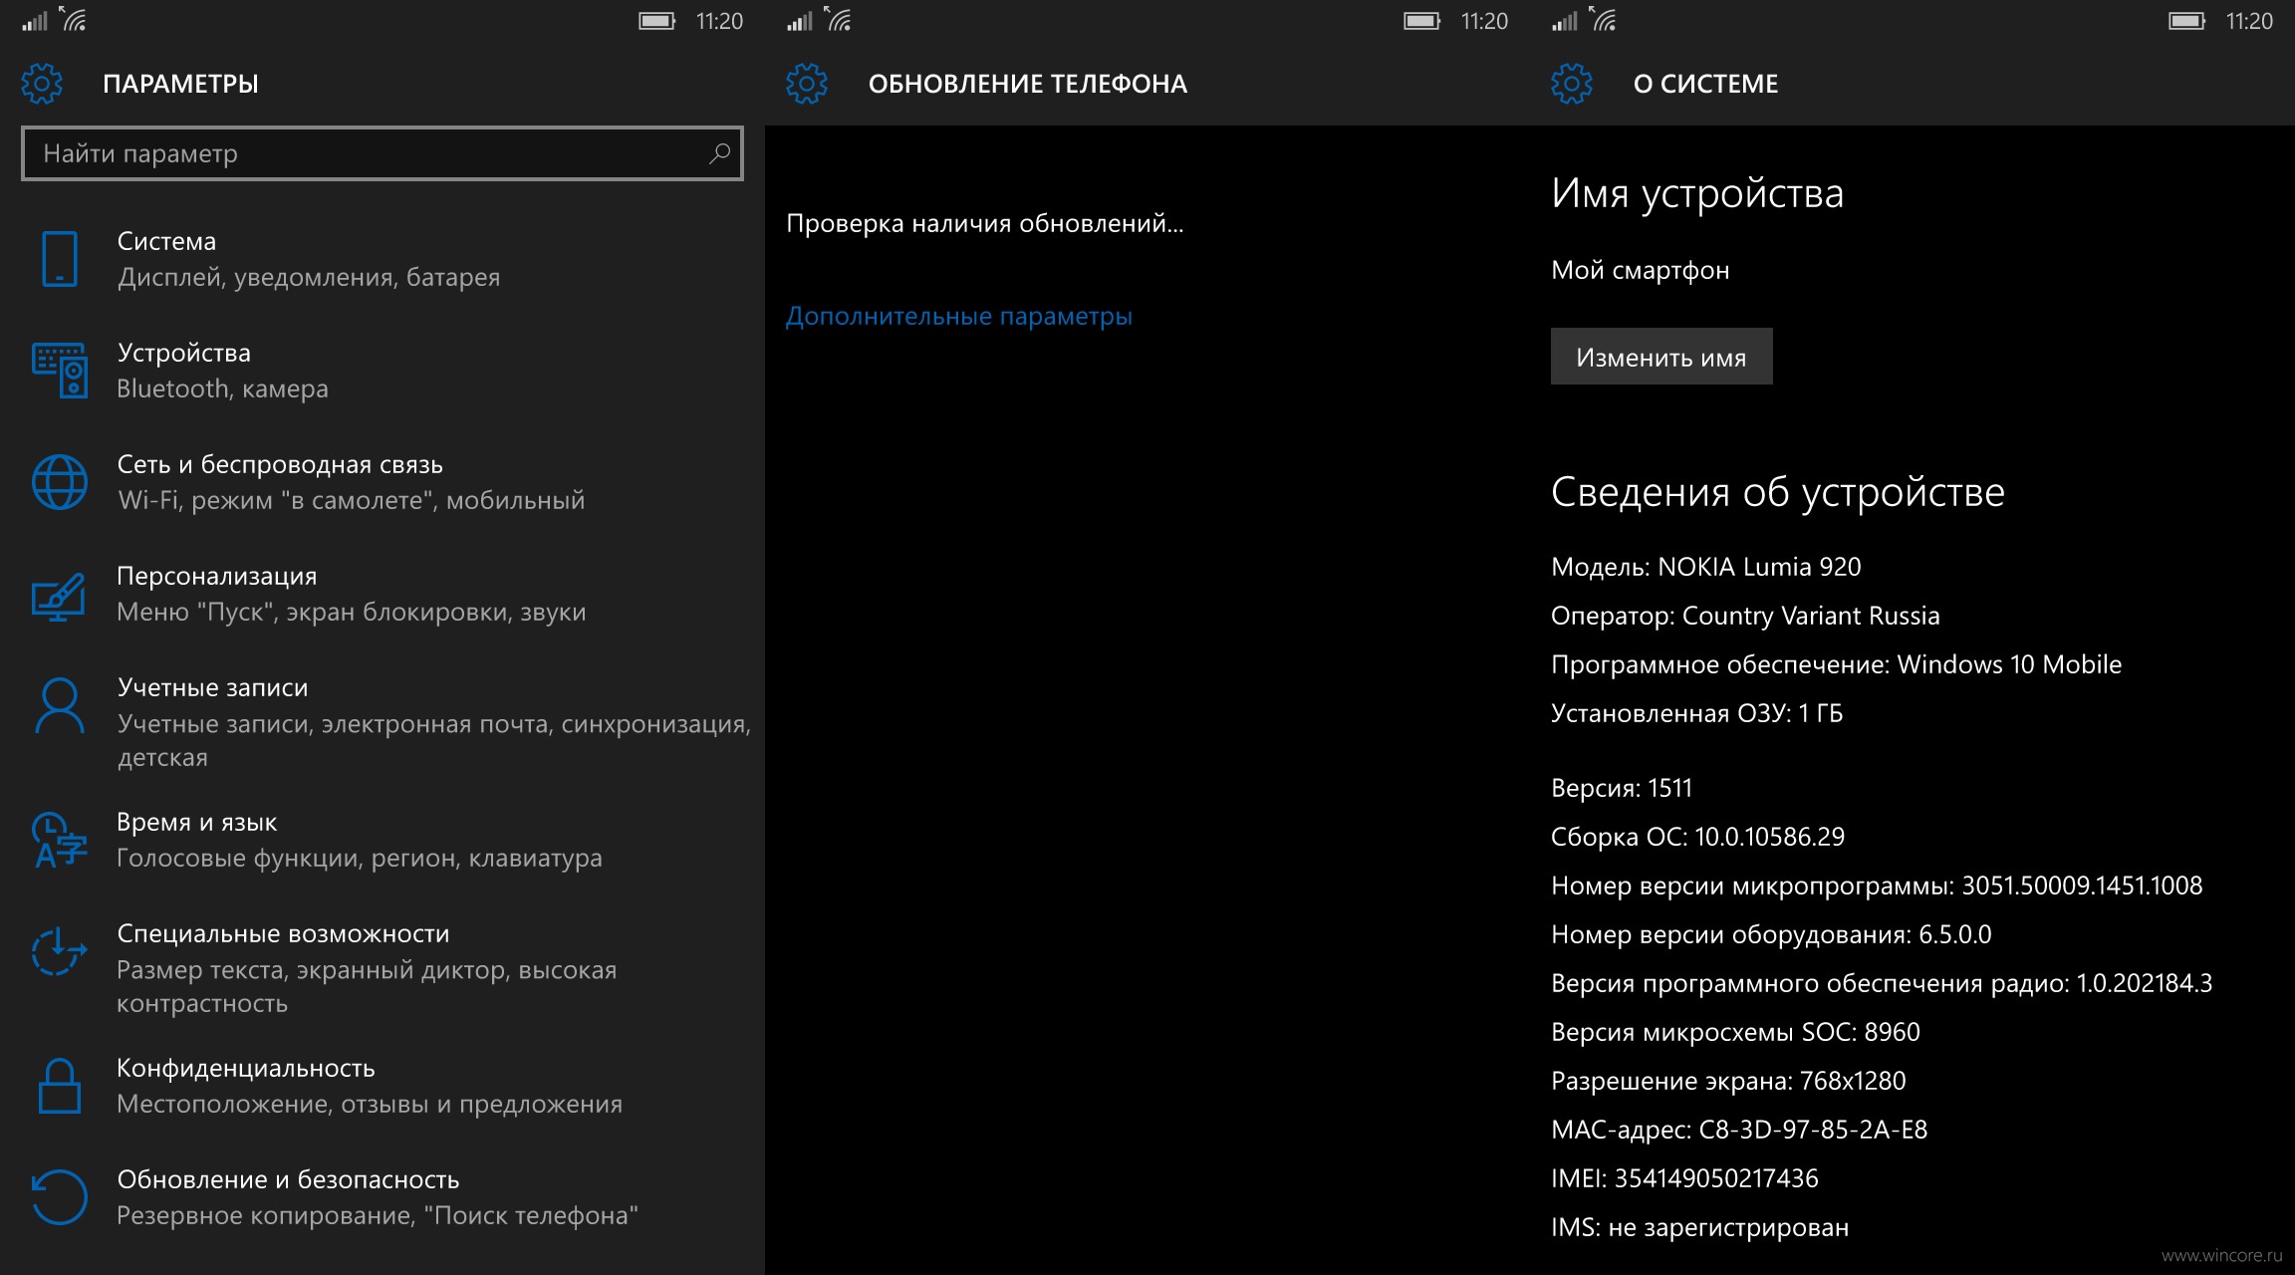
Task: Click the MAC-адрес line
Action: click(x=1739, y=1130)
